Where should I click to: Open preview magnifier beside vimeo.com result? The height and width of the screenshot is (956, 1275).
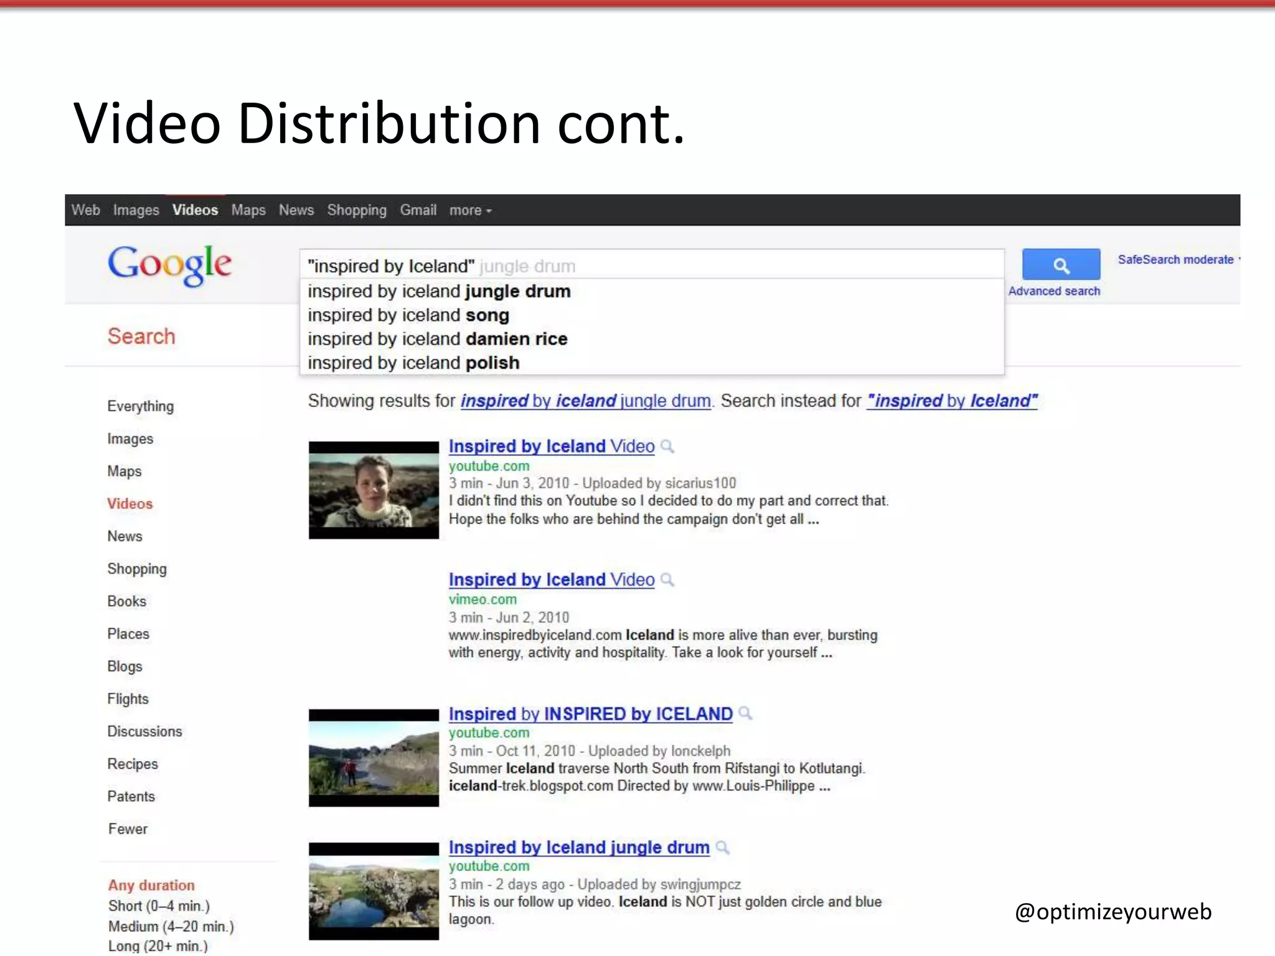click(x=667, y=579)
